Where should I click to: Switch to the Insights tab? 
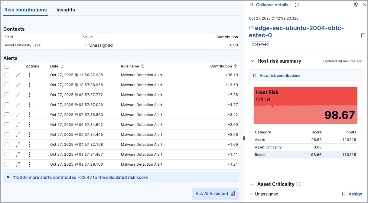click(66, 10)
